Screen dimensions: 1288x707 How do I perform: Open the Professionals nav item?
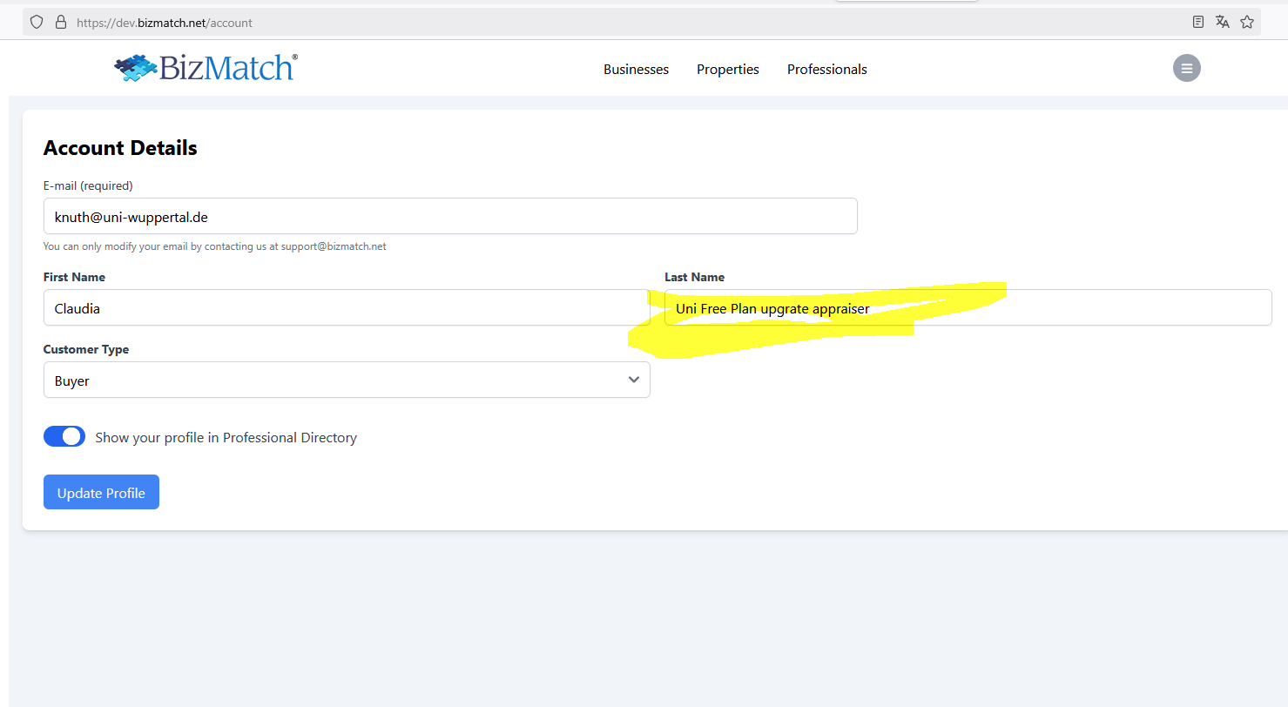point(826,70)
